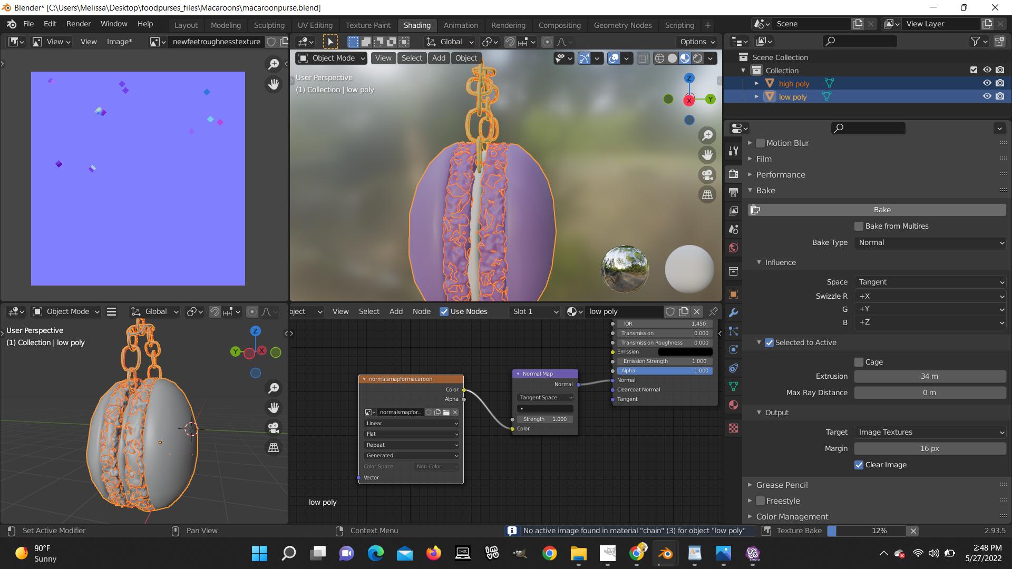Hide the high poly object in viewport
The height and width of the screenshot is (569, 1012).
[x=987, y=83]
